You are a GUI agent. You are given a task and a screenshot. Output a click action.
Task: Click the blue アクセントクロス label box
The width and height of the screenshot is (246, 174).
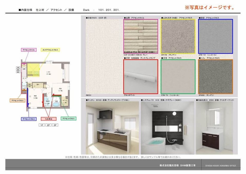coord(28,119)
